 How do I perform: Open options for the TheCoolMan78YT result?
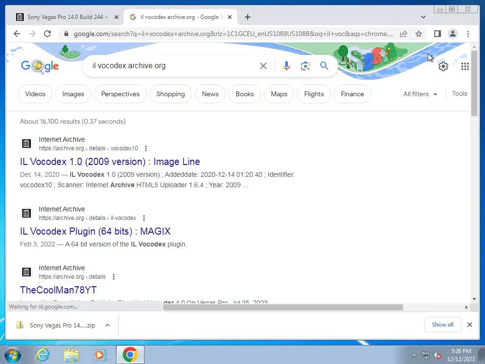[x=114, y=277]
